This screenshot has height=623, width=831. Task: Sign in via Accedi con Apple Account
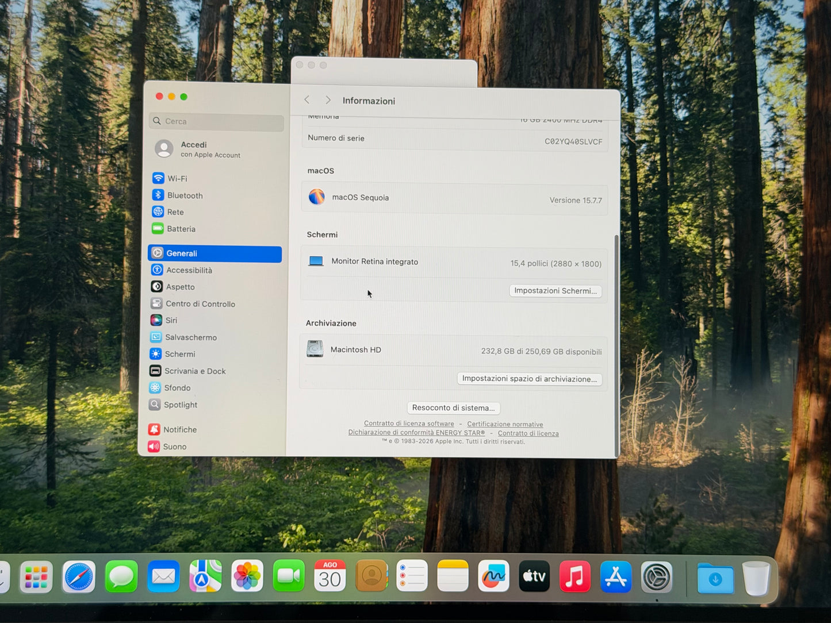pyautogui.click(x=198, y=149)
